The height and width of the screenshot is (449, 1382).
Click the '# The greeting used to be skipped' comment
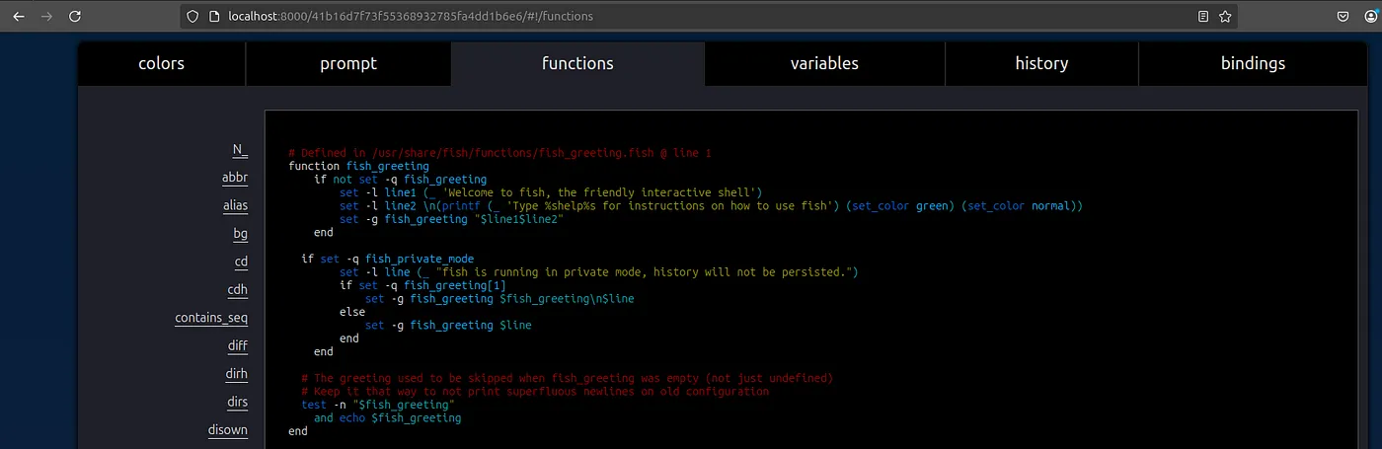567,379
